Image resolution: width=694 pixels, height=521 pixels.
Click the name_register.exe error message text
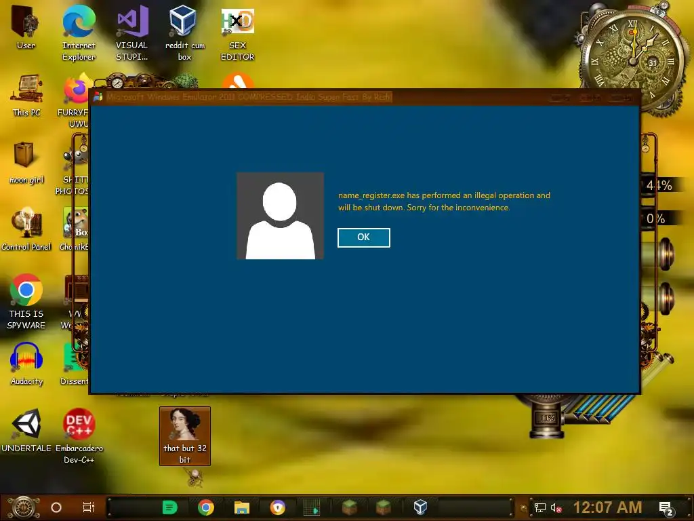(444, 201)
